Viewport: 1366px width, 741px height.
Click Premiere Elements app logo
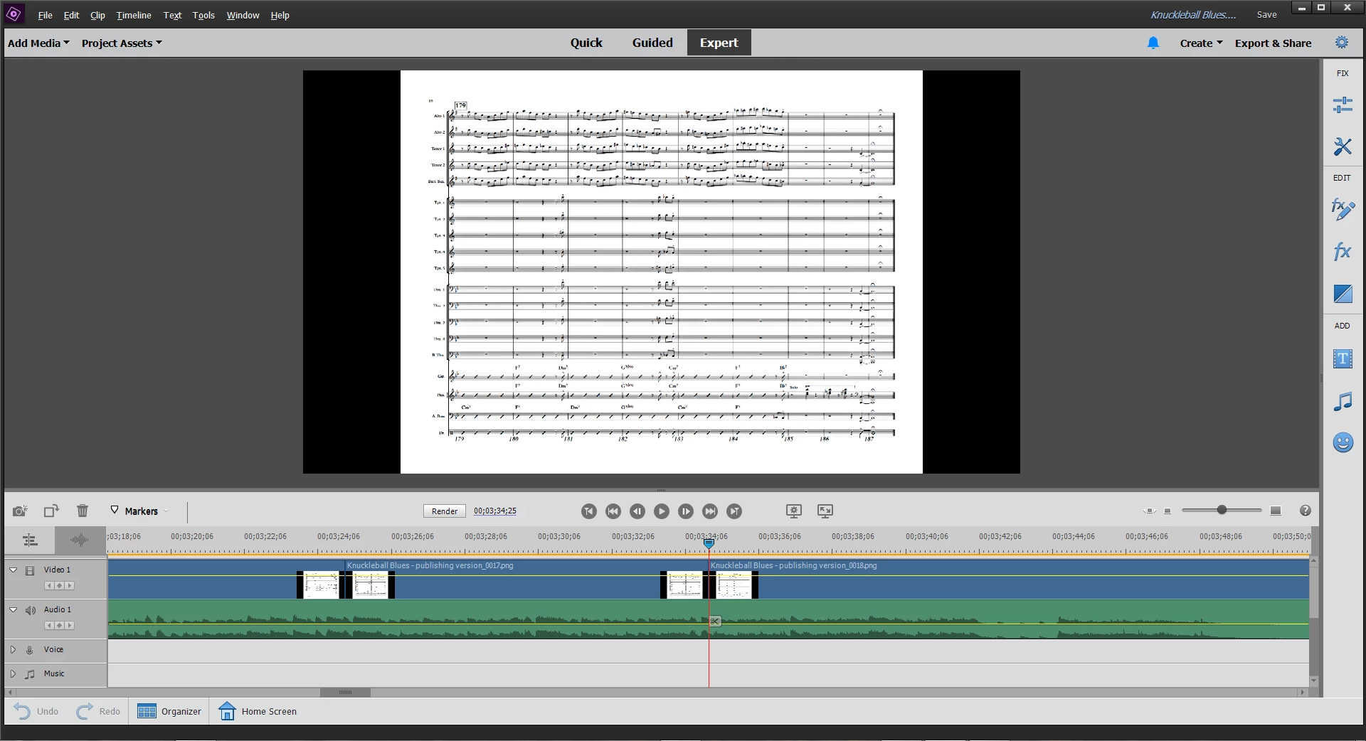coord(14,14)
